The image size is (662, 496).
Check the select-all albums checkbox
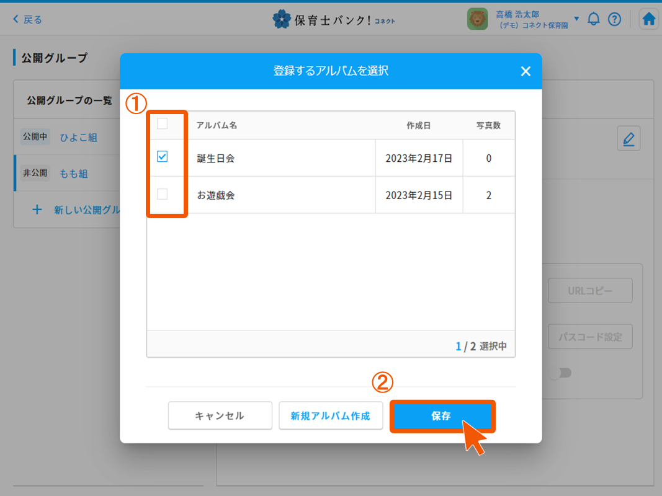tap(163, 124)
